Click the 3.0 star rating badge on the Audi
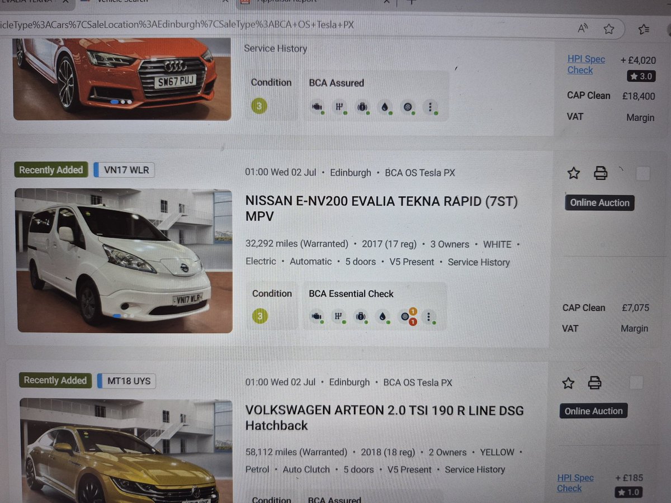671x503 pixels. pos(641,76)
